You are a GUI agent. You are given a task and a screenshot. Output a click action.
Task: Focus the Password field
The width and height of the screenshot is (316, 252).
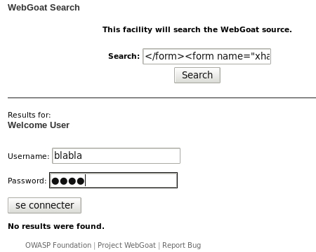click(x=113, y=181)
